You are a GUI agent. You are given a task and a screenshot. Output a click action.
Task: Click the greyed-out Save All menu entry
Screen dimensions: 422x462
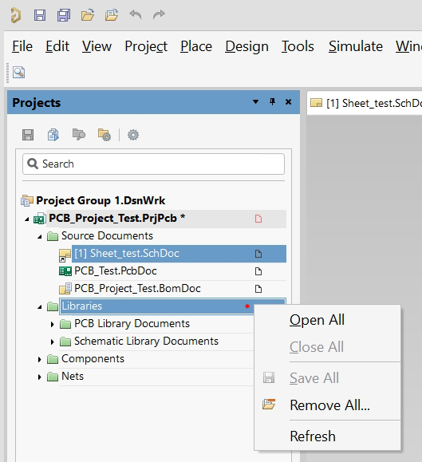point(328,378)
